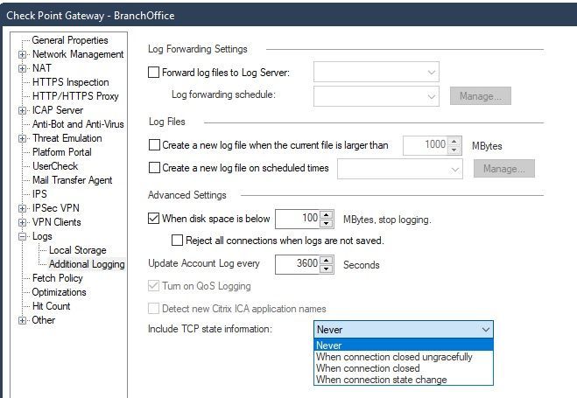Pick When connection closed from list
The image size is (577, 398).
click(x=368, y=368)
